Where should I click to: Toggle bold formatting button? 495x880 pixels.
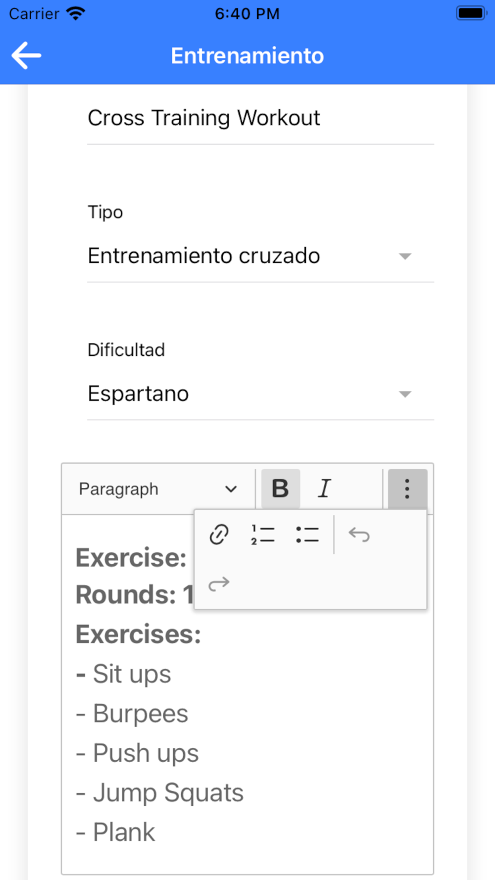(x=280, y=489)
